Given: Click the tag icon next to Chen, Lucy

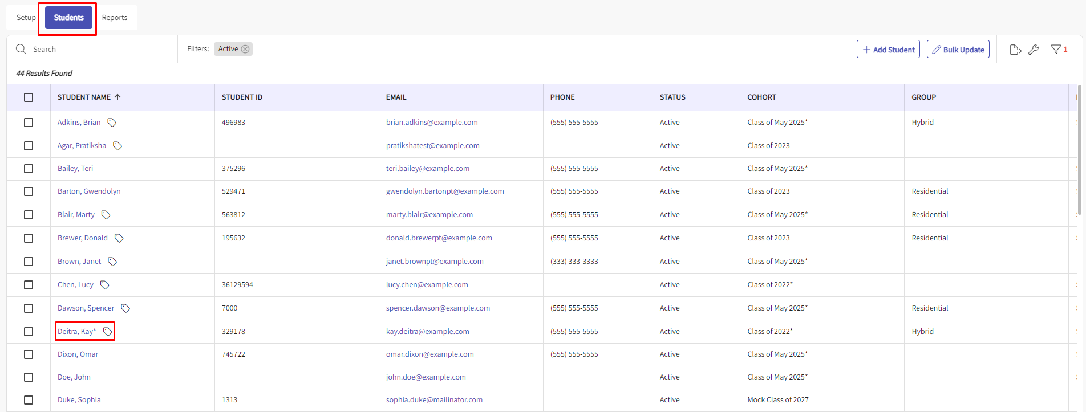Looking at the screenshot, I should pos(105,285).
